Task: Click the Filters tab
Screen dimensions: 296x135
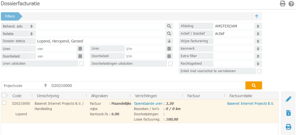Action: coord(10,16)
